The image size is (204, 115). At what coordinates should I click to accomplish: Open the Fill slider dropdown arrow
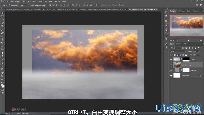[x=198, y=55]
